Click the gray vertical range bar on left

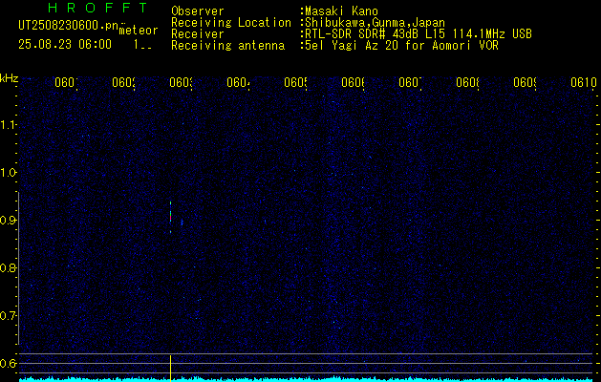tap(18, 268)
